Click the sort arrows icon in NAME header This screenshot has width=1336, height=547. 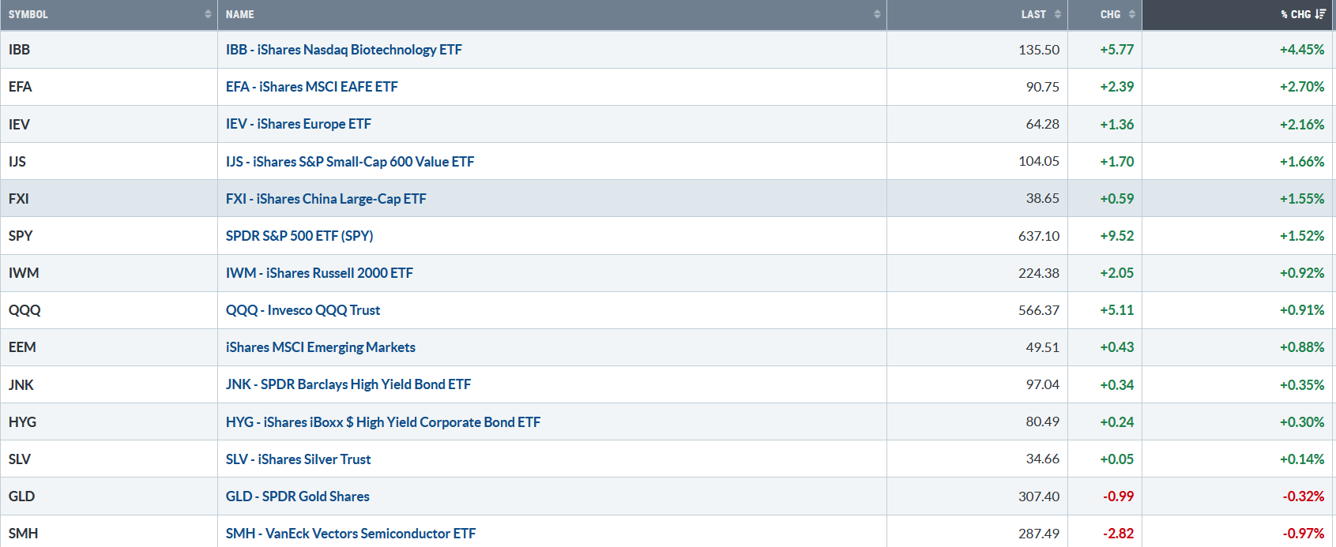[877, 14]
